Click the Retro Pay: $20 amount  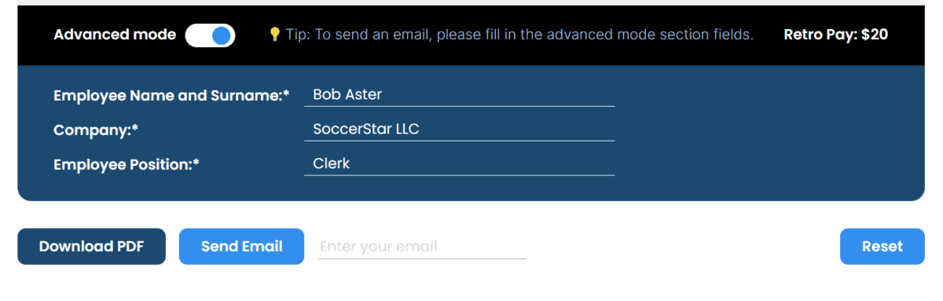coord(836,35)
